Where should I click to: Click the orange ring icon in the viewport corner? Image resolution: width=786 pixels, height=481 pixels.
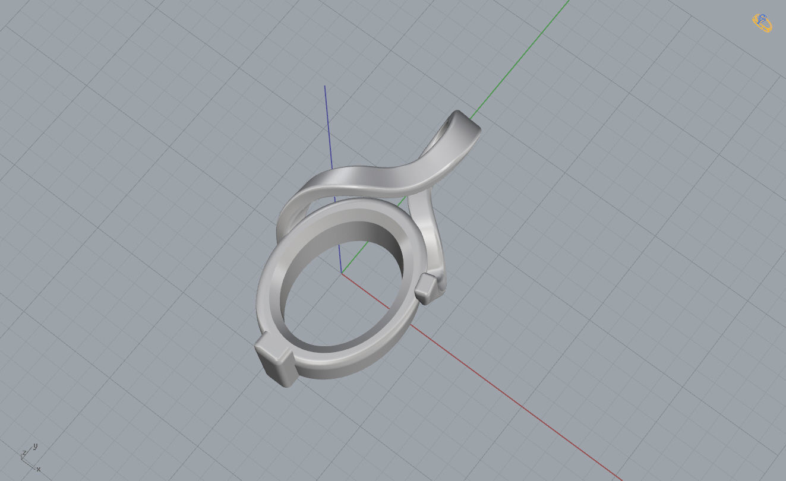point(762,23)
